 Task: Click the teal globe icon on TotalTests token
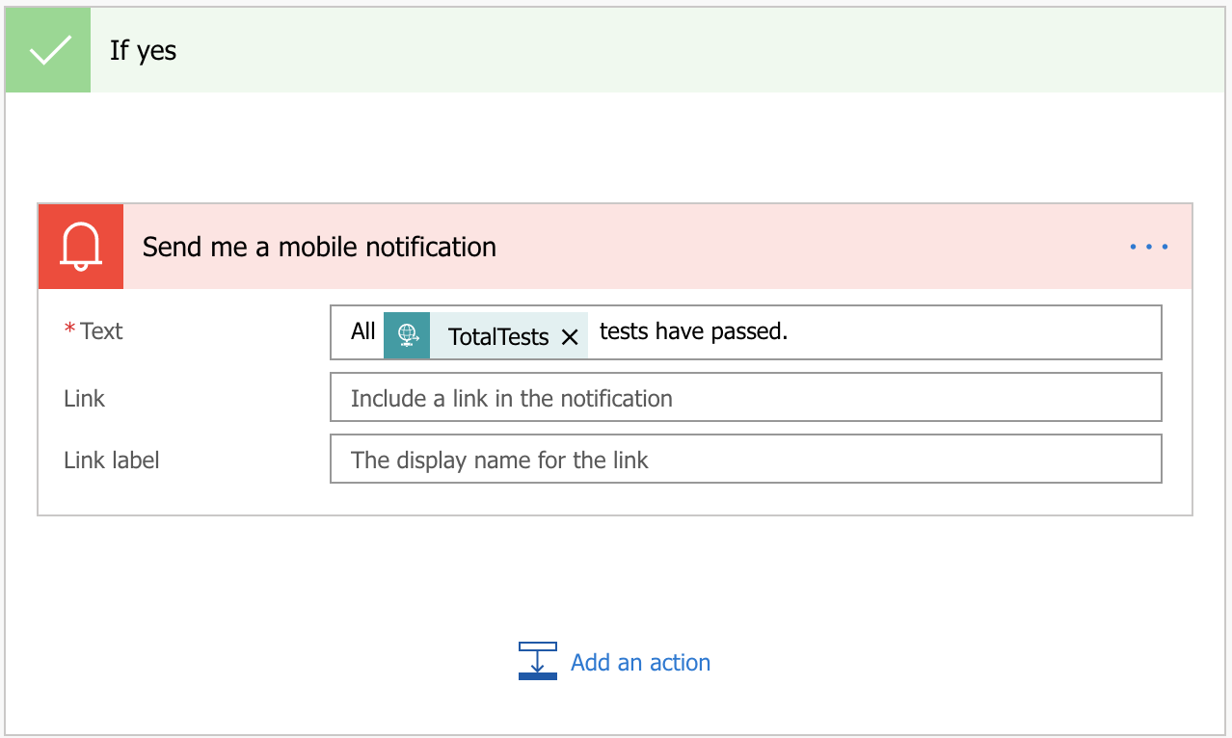pyautogui.click(x=407, y=335)
